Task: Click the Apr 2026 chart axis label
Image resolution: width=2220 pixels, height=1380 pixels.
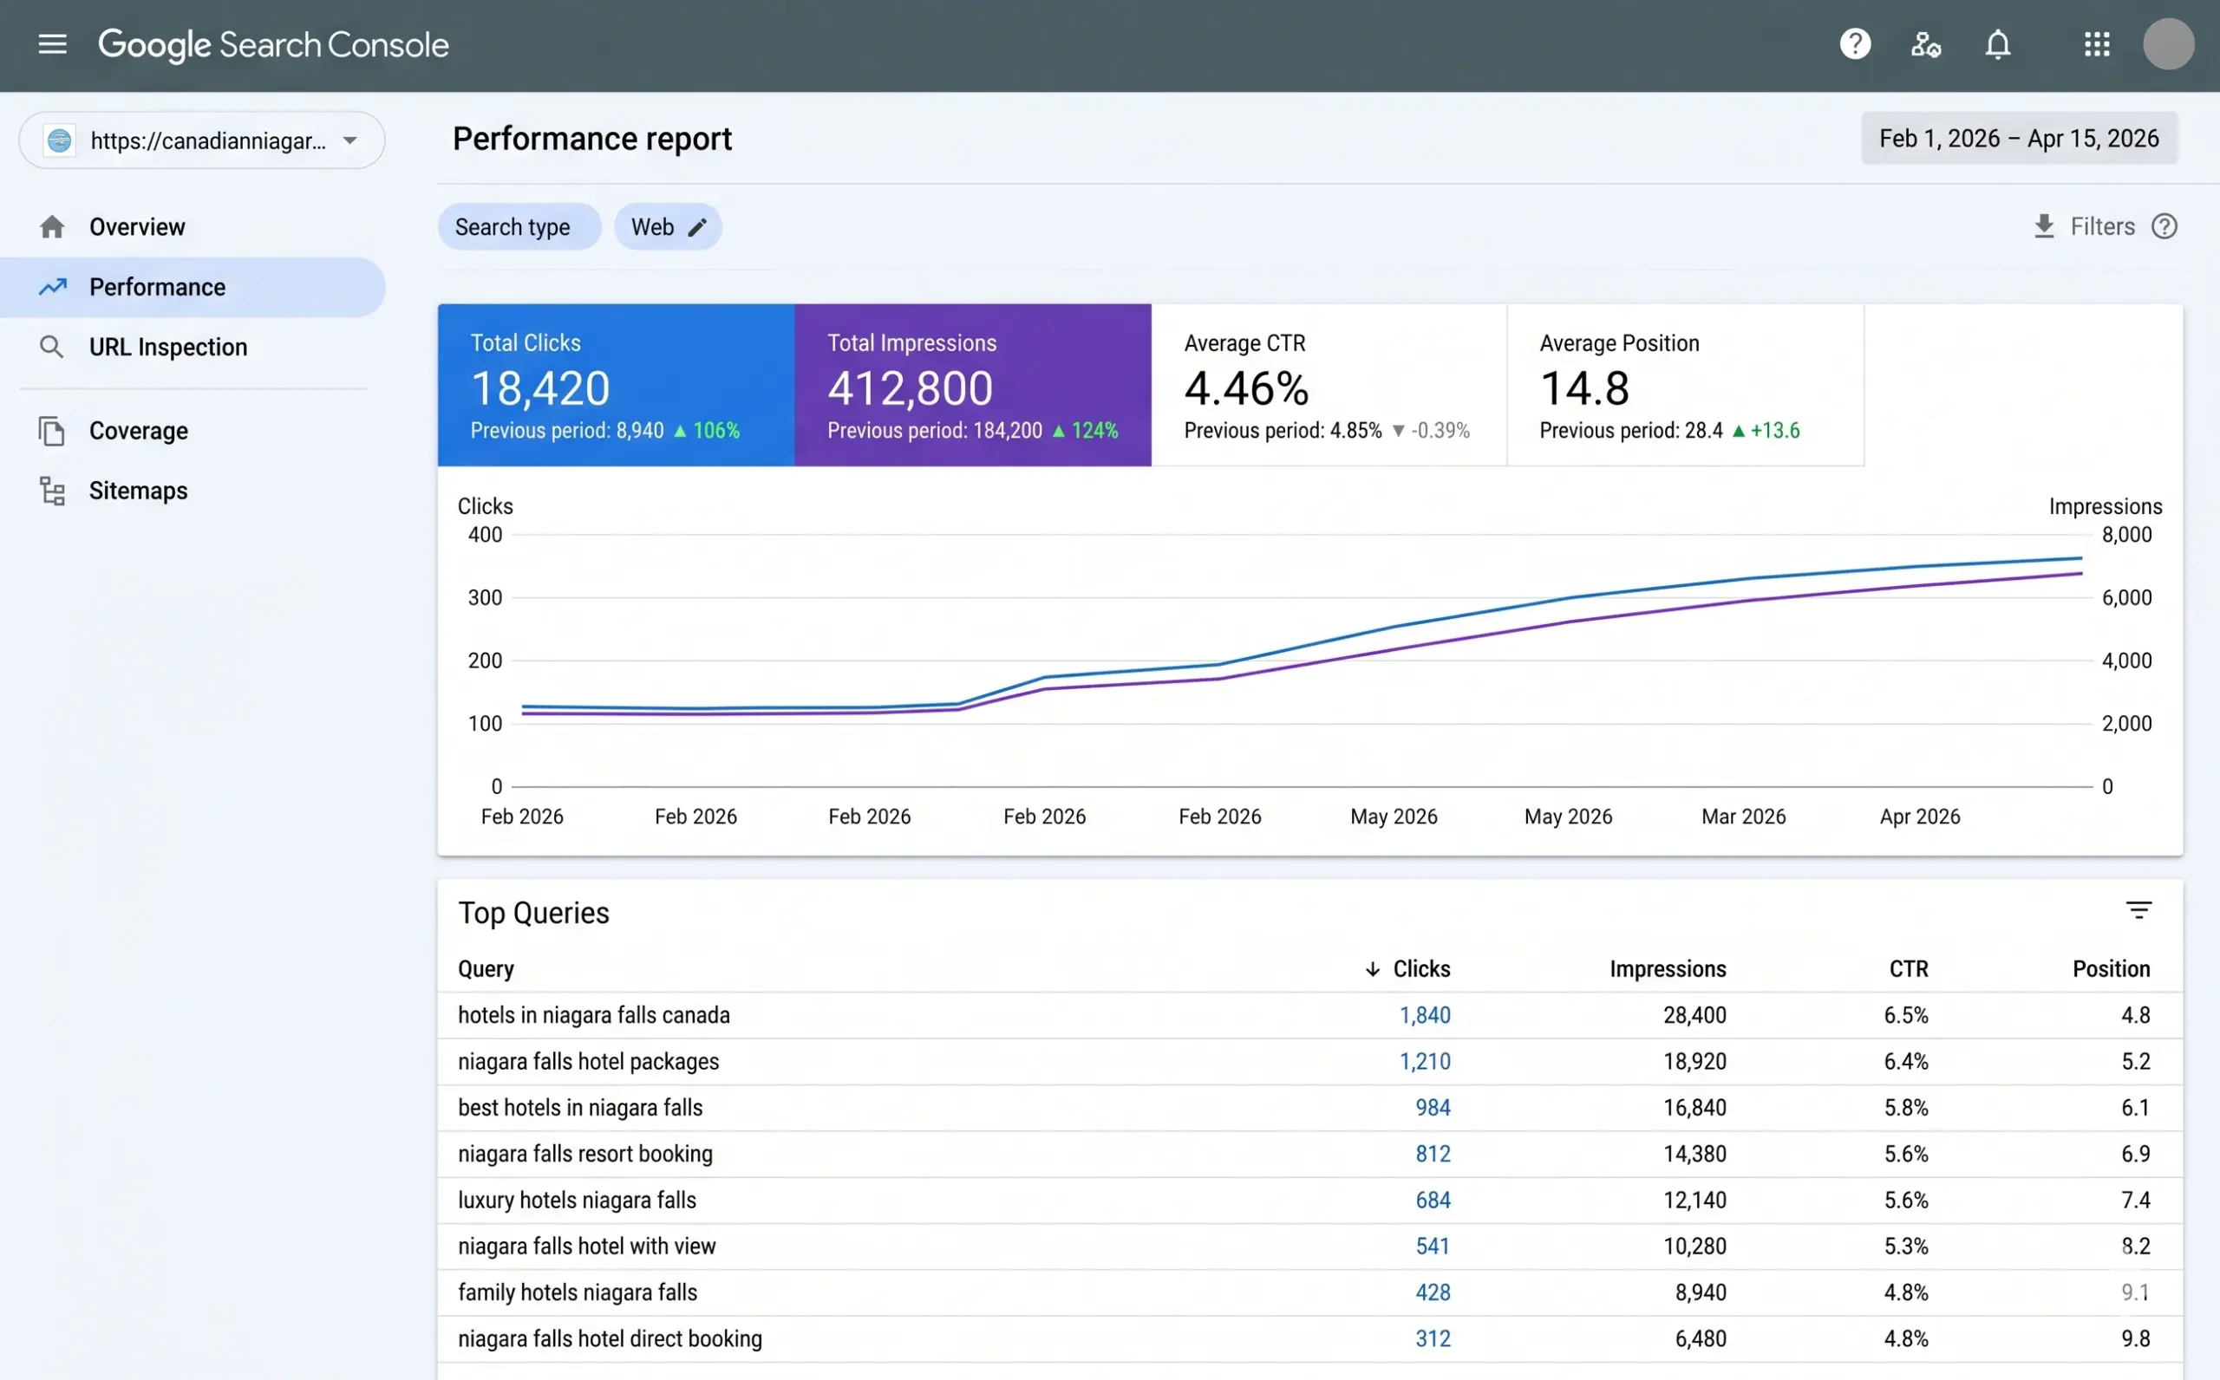Action: point(1920,817)
